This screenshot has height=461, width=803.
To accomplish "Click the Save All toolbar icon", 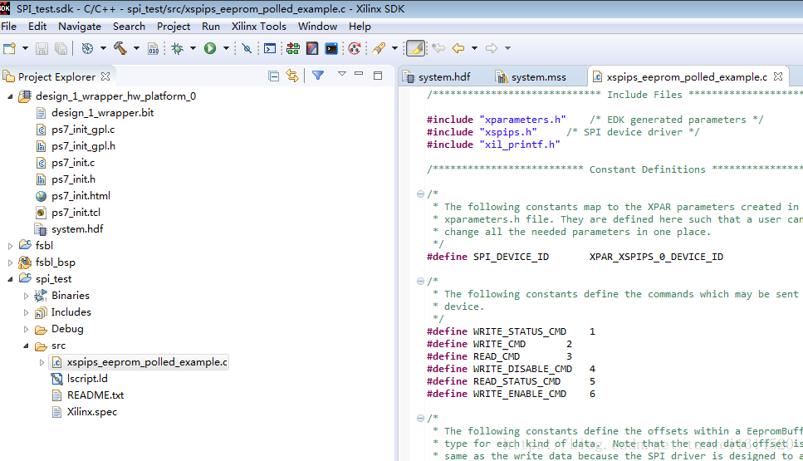I will pos(61,48).
